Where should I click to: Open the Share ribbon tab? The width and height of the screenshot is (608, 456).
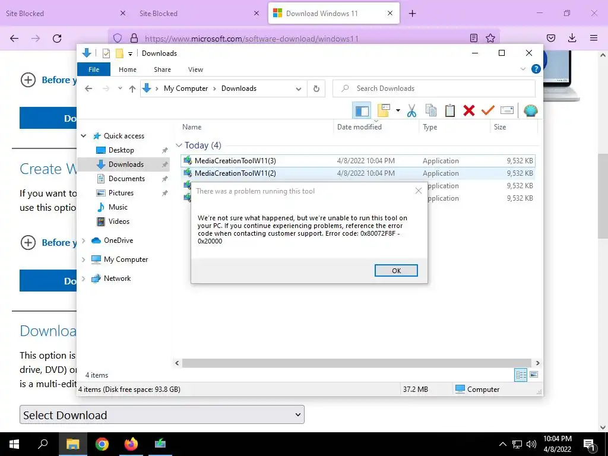[162, 69]
